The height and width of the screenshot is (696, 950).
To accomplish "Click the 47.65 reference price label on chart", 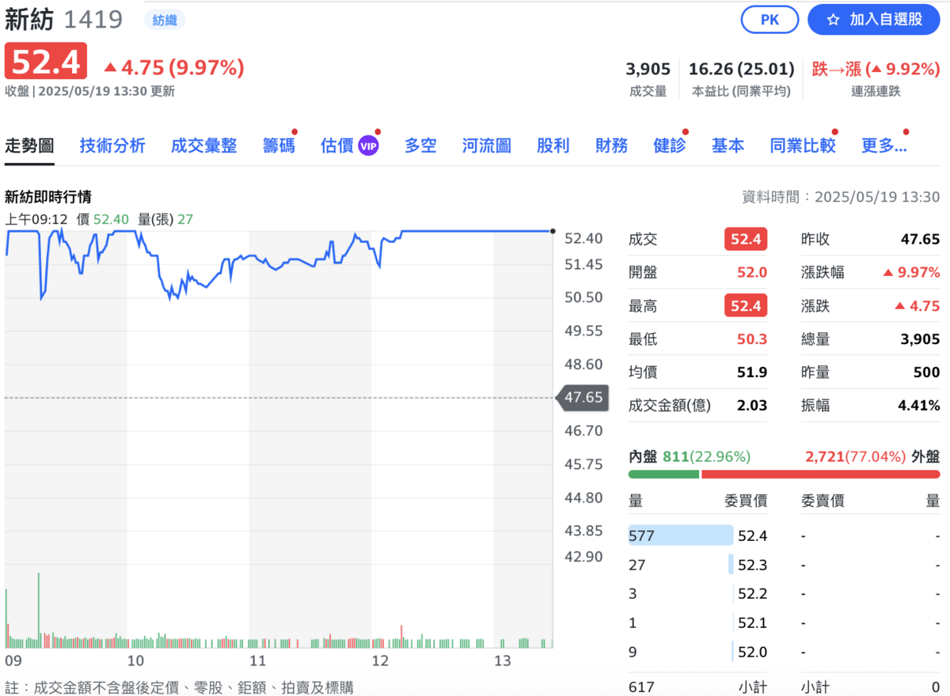I will [x=583, y=399].
